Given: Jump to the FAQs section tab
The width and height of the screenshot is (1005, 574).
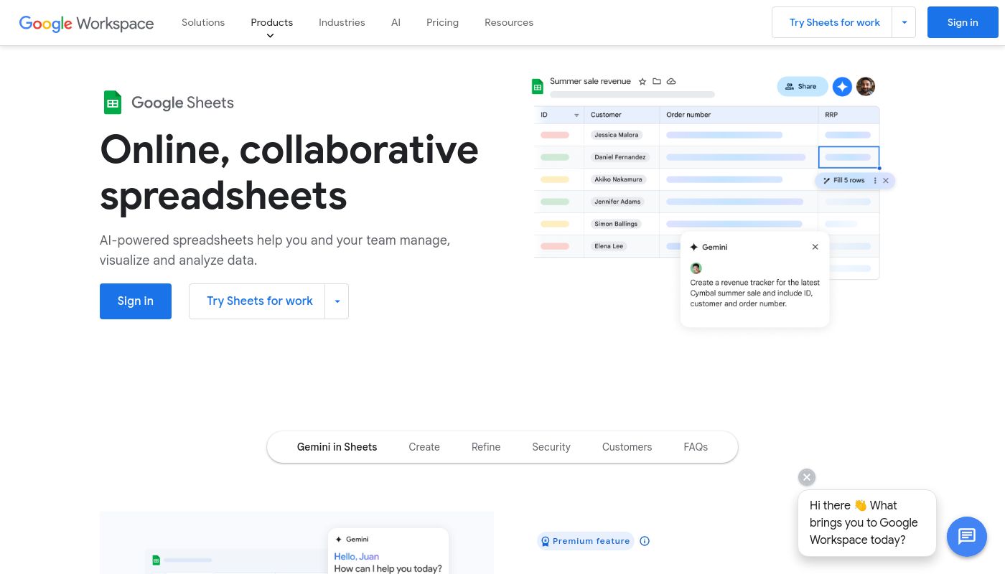Looking at the screenshot, I should 696,447.
